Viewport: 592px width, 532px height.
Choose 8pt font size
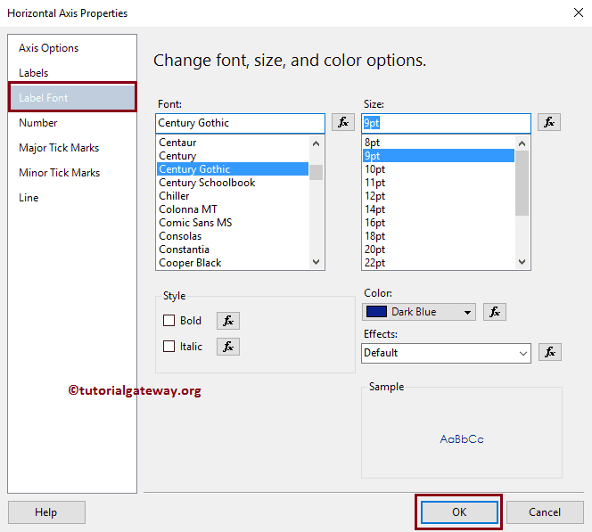point(439,143)
